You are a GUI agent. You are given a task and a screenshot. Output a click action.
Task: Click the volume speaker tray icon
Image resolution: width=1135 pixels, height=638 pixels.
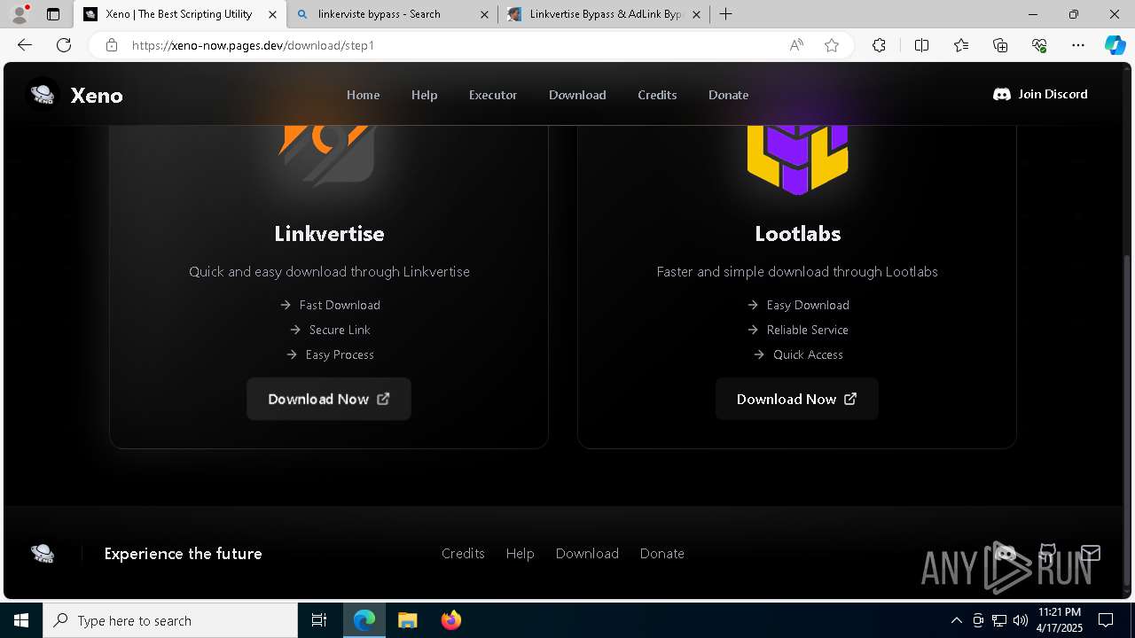pyautogui.click(x=1021, y=620)
